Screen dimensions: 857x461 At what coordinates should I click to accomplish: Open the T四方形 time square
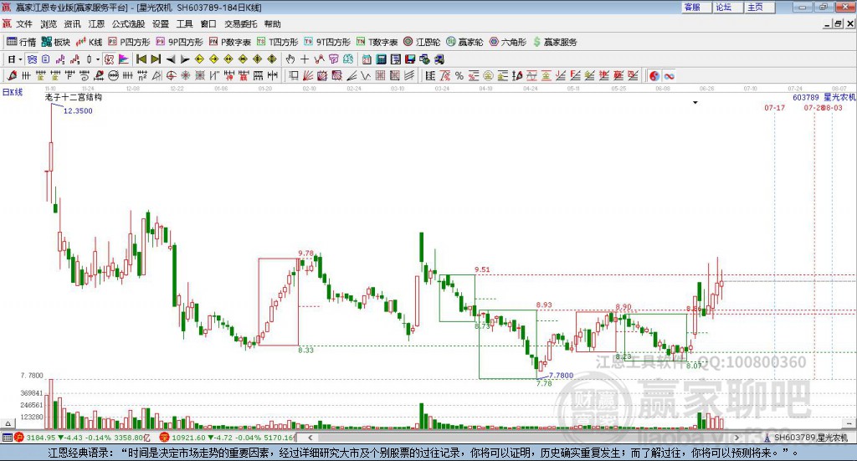[278, 42]
